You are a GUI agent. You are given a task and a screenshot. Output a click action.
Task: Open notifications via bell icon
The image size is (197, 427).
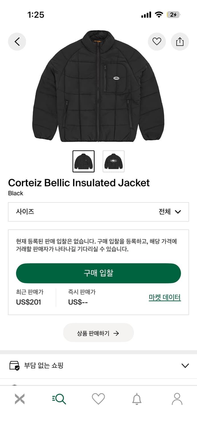tap(138, 399)
